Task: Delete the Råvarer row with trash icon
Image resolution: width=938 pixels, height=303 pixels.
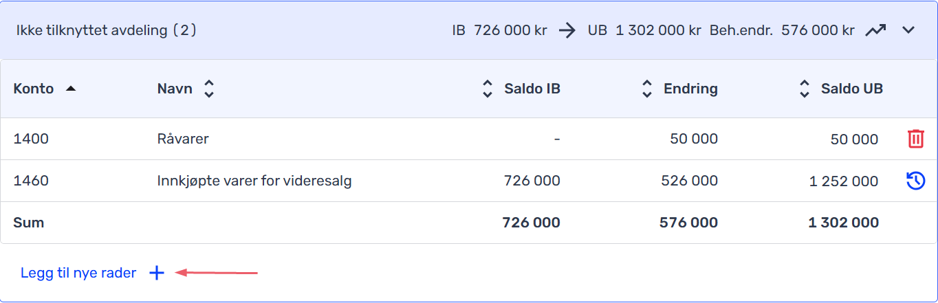Action: 915,139
